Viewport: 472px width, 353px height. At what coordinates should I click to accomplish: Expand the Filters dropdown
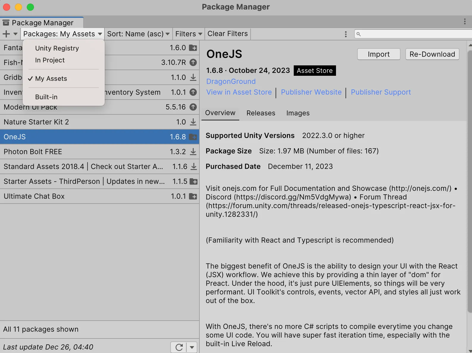pyautogui.click(x=189, y=34)
